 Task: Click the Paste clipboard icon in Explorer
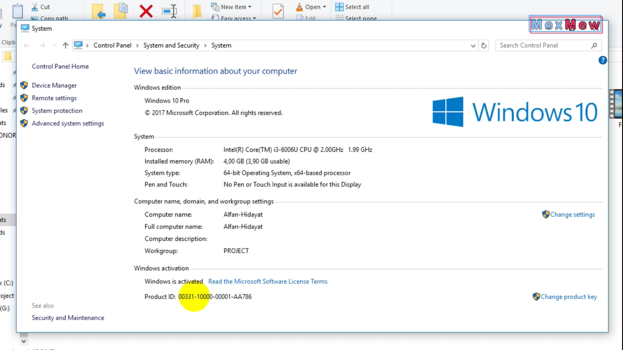(x=17, y=11)
